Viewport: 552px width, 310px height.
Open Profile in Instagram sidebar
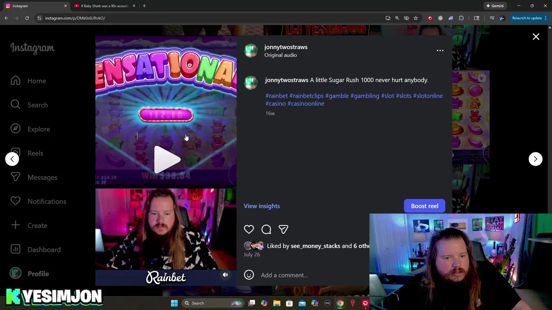[x=30, y=274]
